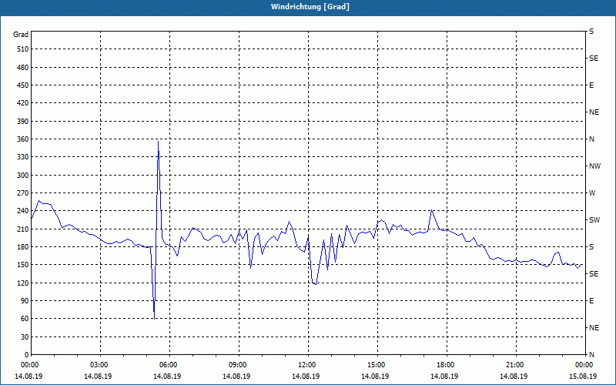This screenshot has height=385, width=616.
Task: Click the 14.08.19 date beneath 18:00
Action: click(444, 377)
